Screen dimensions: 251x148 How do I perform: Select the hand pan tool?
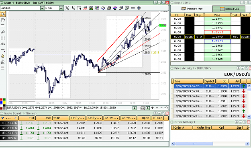click(x=3, y=20)
